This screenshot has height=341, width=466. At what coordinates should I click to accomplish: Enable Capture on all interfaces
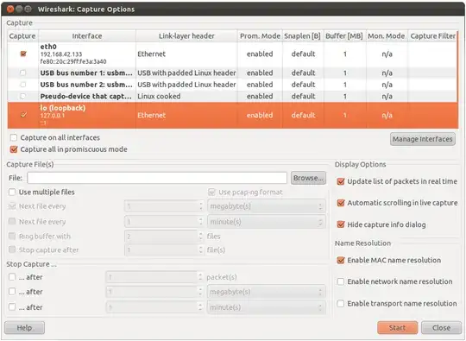(x=14, y=137)
